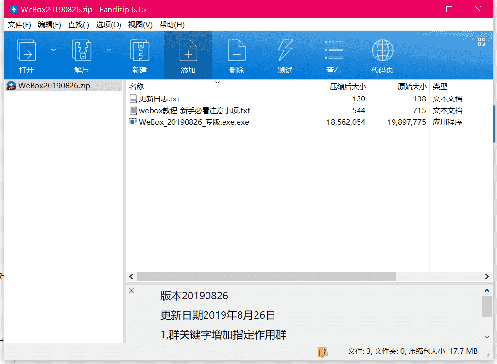Click the Delete (删除) toolbar icon
Image resolution: width=497 pixels, height=364 pixels.
click(x=237, y=50)
